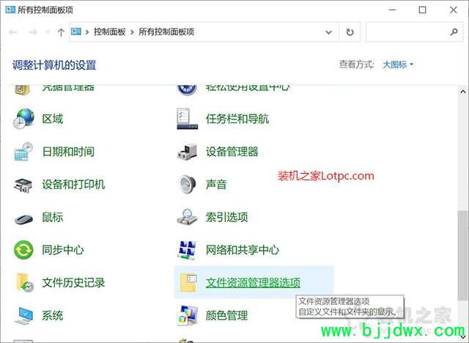Open the 区域 link
The height and width of the screenshot is (343, 469).
point(53,119)
